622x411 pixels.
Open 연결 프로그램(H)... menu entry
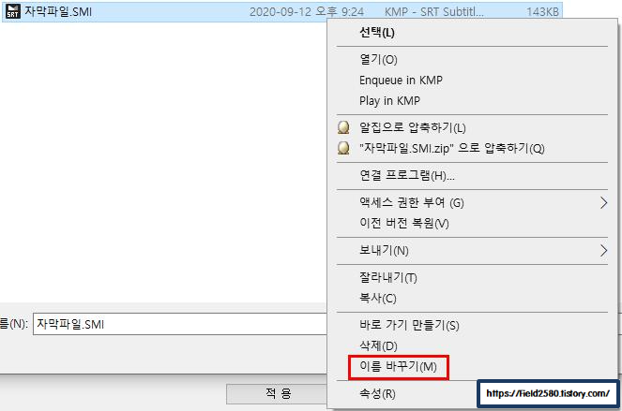click(407, 175)
